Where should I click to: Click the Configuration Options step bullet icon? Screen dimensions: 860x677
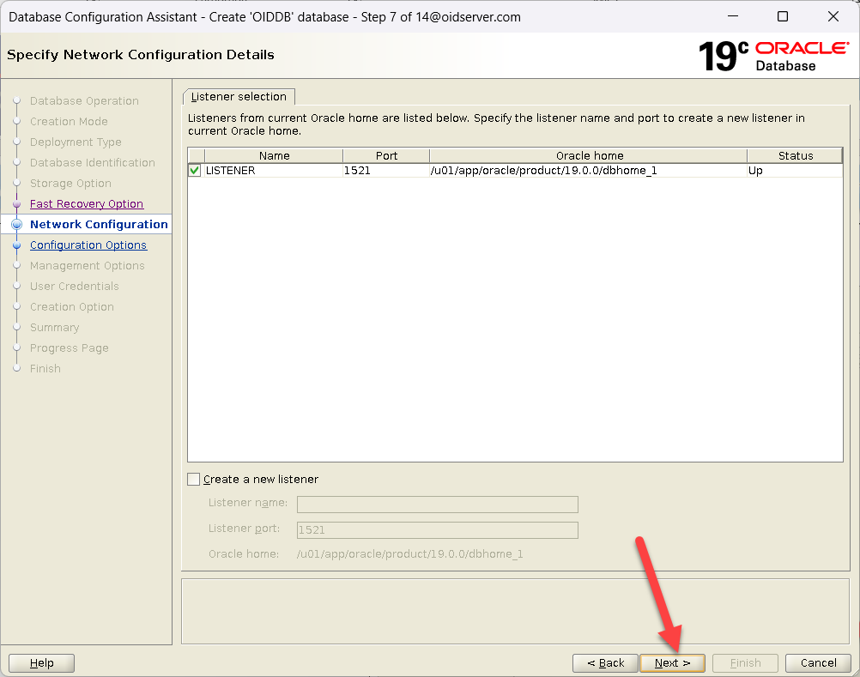[17, 245]
